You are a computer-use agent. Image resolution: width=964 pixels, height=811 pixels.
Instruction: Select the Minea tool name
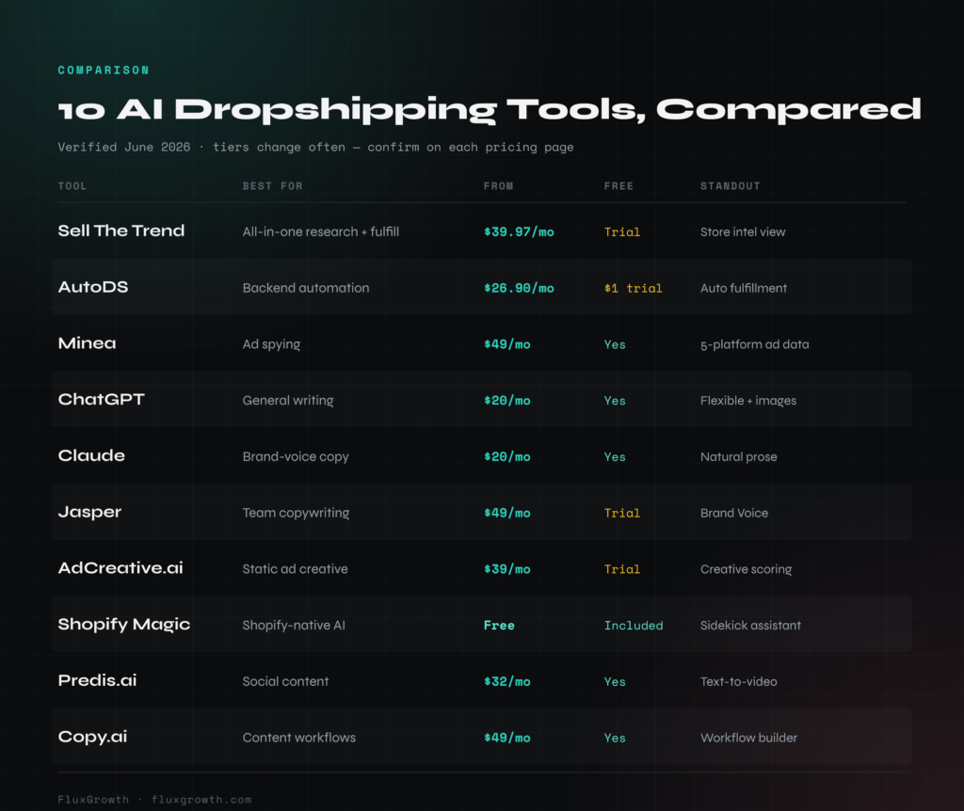(x=87, y=343)
